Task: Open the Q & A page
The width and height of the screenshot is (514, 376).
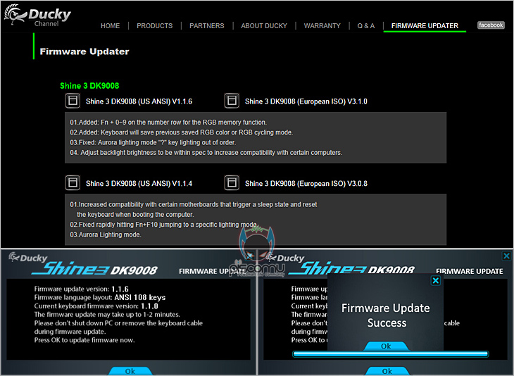Action: pos(366,26)
